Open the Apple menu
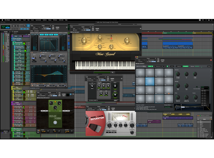The width and height of the screenshot is (214, 158). pyautogui.click(x=2, y=20)
